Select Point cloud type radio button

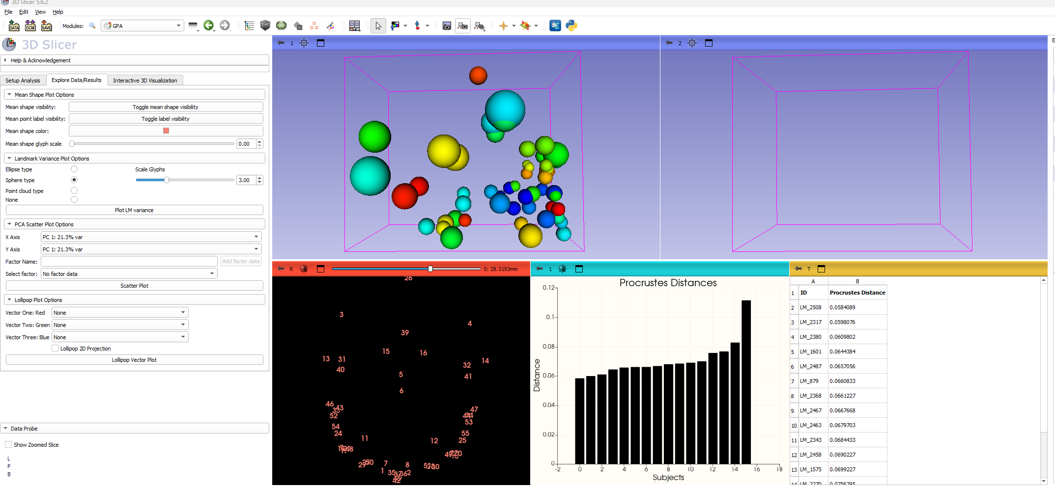74,190
